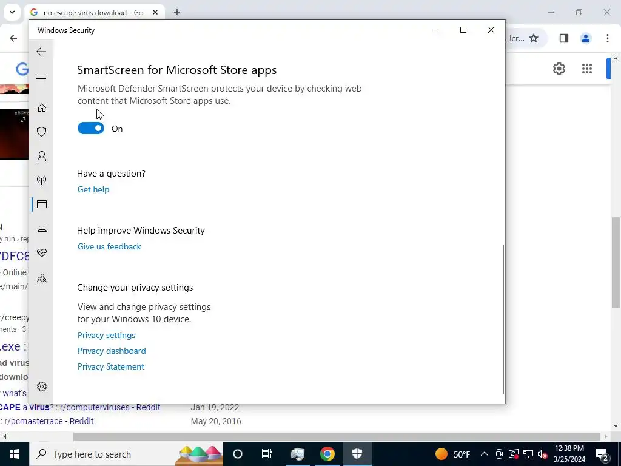Open Task View on taskbar

267,454
